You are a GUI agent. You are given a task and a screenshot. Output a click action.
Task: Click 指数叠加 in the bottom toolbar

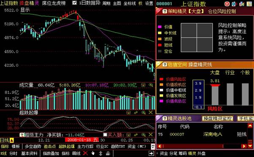[x=51, y=153]
